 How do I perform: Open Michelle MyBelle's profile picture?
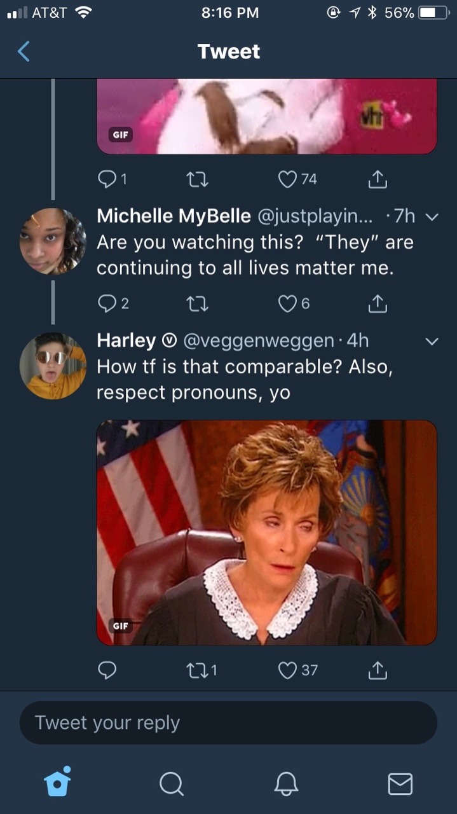click(x=53, y=241)
